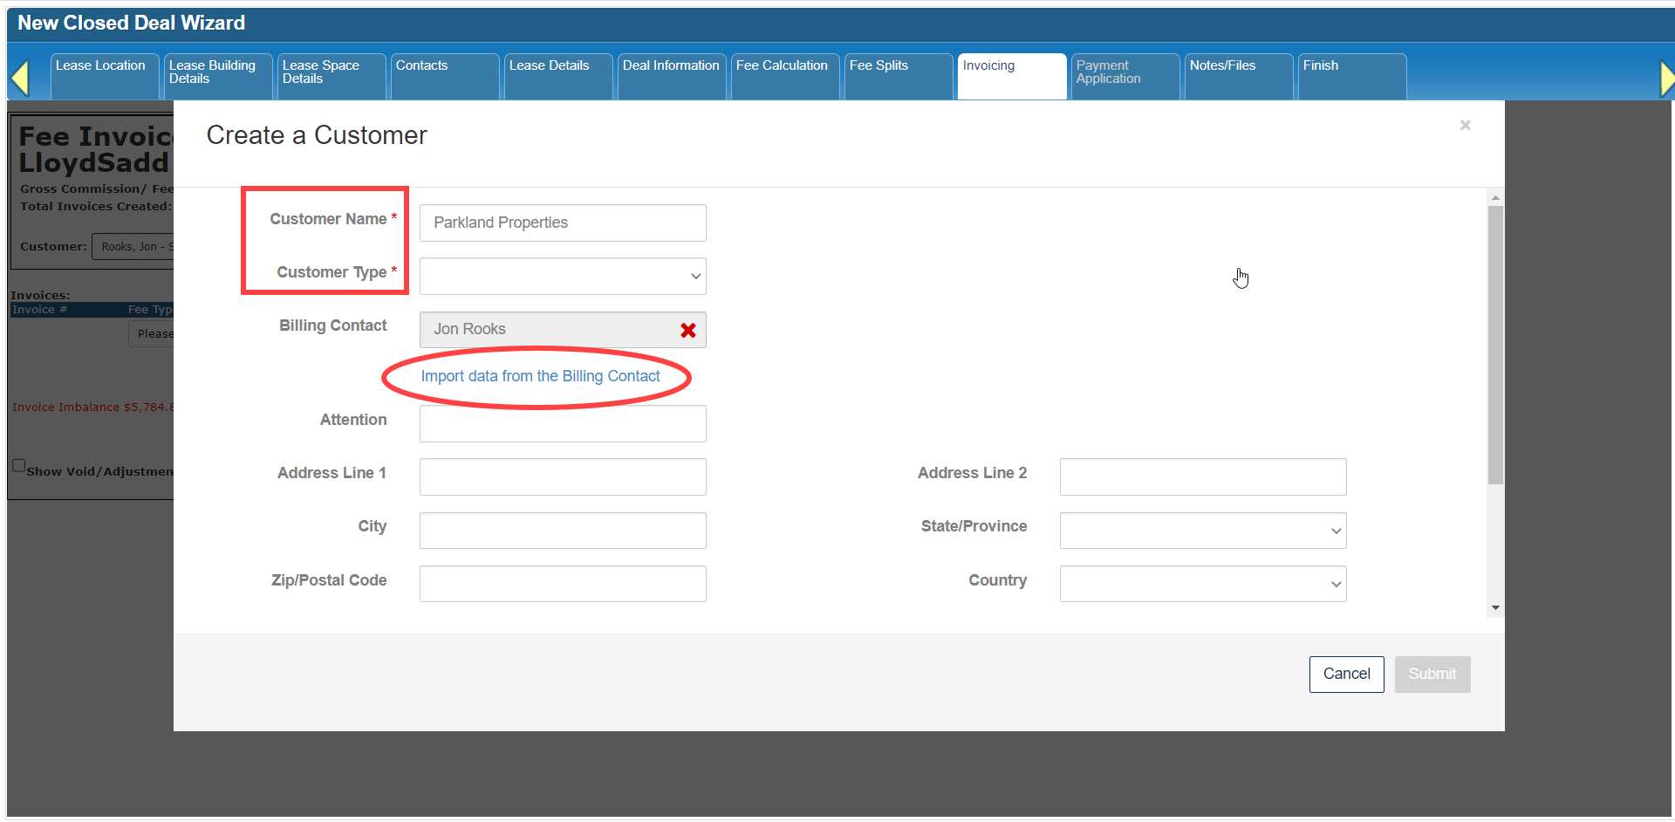Click inside the Attention input field

[563, 423]
